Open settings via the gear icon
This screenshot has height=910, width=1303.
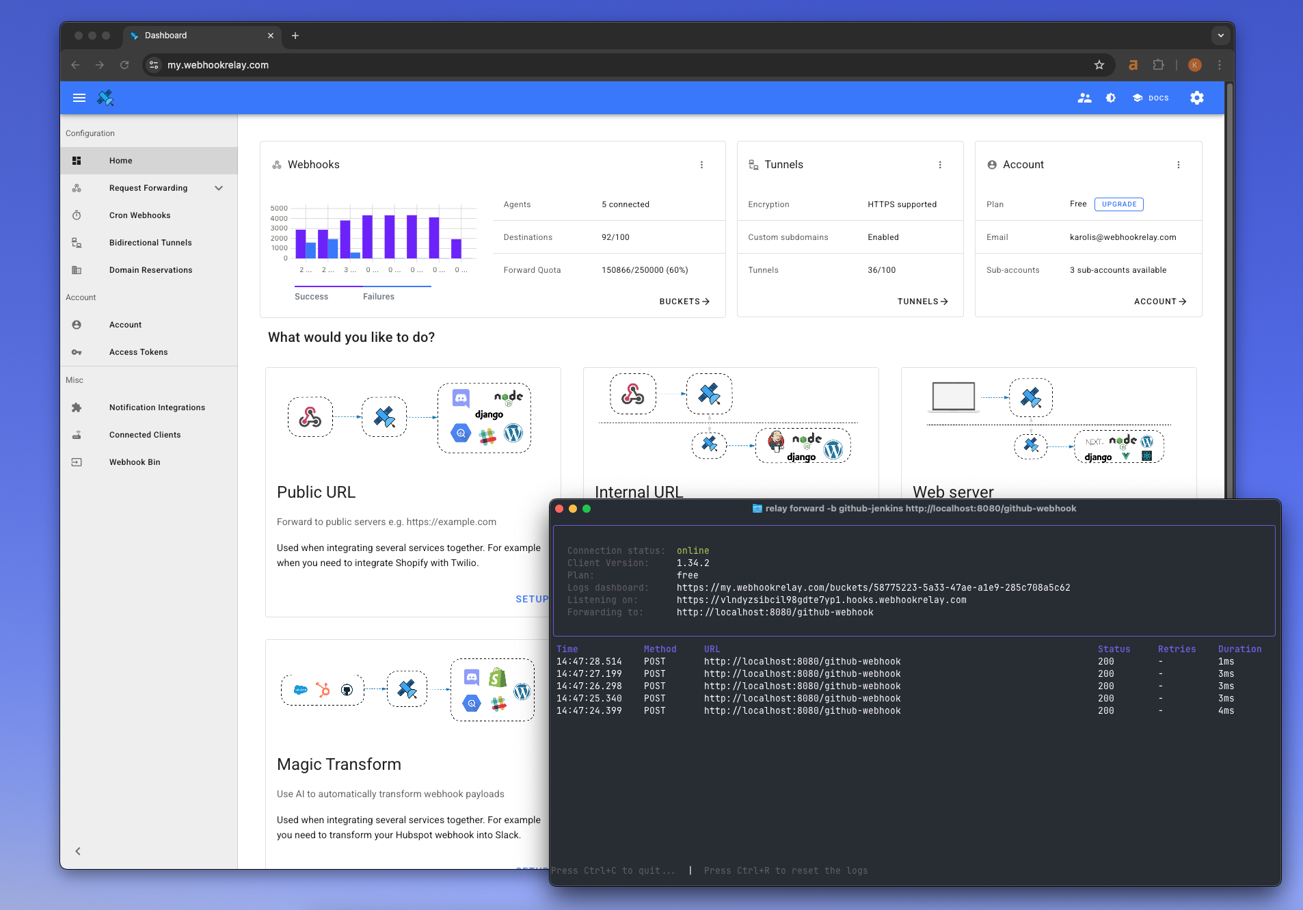point(1196,98)
